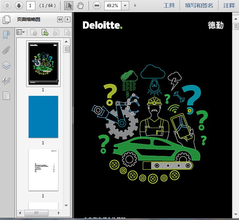Open the thumbnail options menu dropdown
Image resolution: width=239 pixels, height=220 pixels.
point(21,33)
